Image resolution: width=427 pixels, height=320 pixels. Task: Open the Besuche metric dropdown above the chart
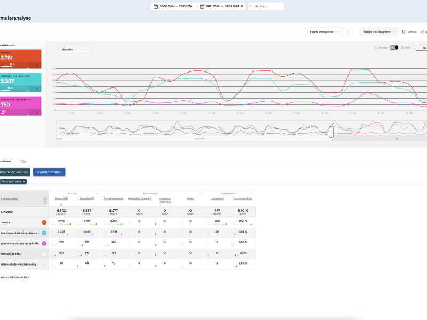click(x=74, y=49)
